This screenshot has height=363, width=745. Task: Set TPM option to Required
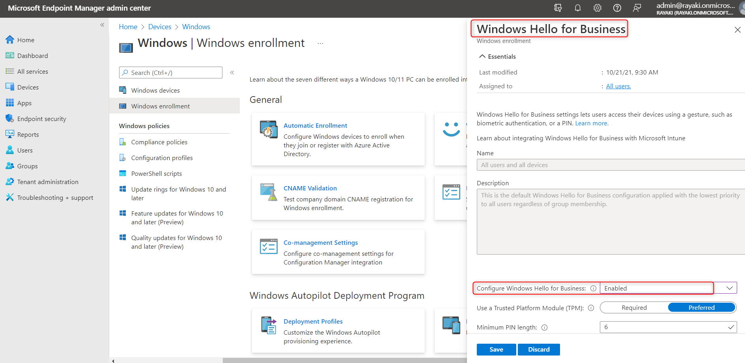[634, 307]
